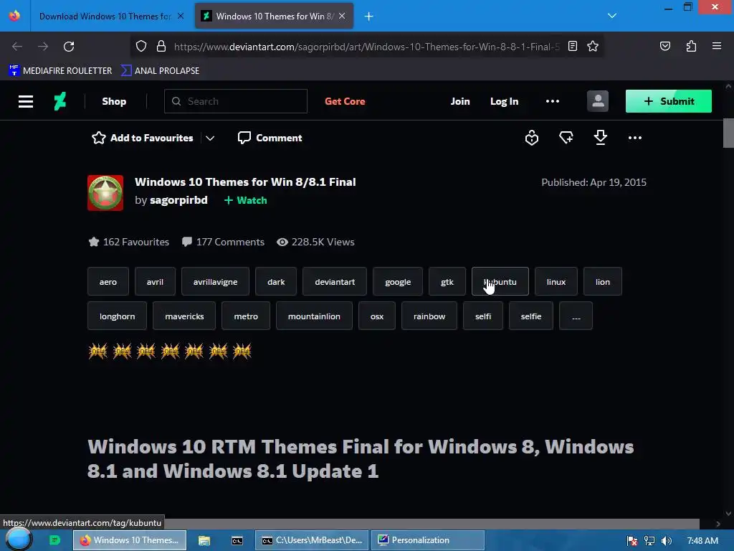Click the Shop menu item
The height and width of the screenshot is (551, 734).
pos(114,101)
